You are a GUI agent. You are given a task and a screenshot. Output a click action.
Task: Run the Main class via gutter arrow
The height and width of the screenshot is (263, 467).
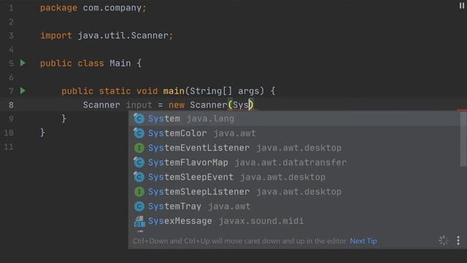(x=23, y=63)
